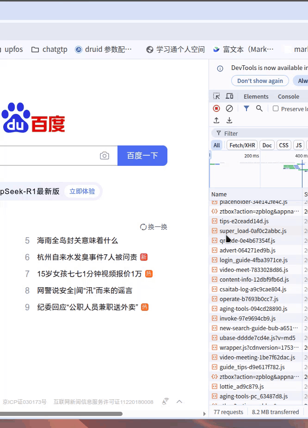308x428 pixels.
Task: Click the horizontal scrollbar right arrow
Action: (x=204, y=414)
